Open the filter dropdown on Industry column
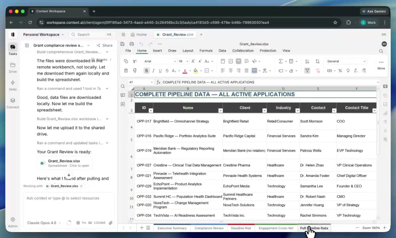396x238 pixels. (298, 111)
